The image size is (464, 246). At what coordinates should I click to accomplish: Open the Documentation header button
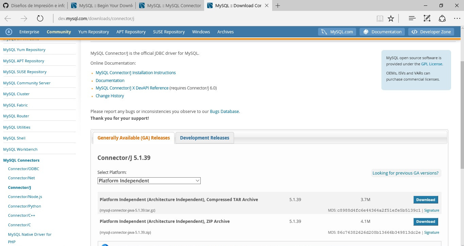(382, 32)
